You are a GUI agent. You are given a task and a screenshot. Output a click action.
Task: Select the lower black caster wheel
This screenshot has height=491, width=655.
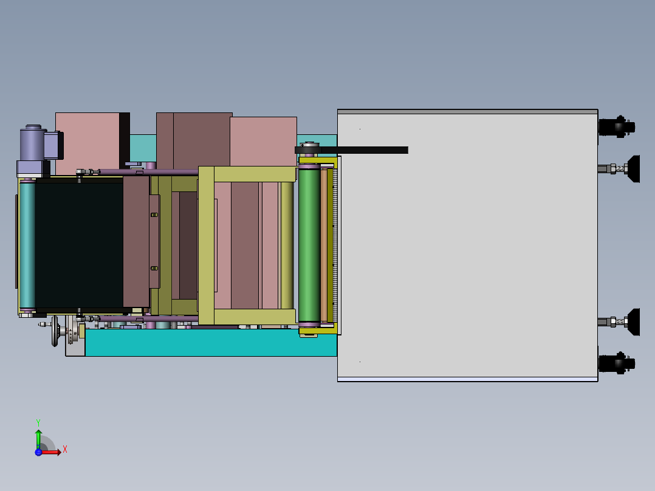click(x=617, y=363)
